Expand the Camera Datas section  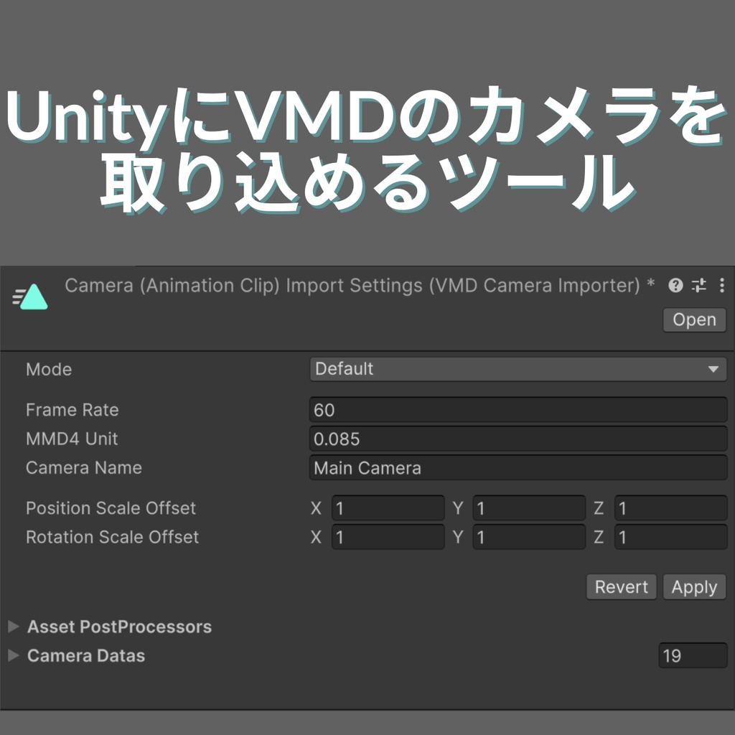(x=14, y=655)
